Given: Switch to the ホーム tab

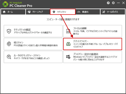Looking at the screenshot, I should pos(13,12).
